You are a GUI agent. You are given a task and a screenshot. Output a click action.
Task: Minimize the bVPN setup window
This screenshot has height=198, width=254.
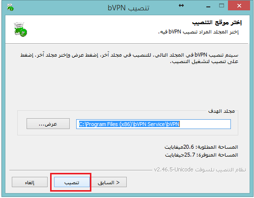click(x=208, y=7)
